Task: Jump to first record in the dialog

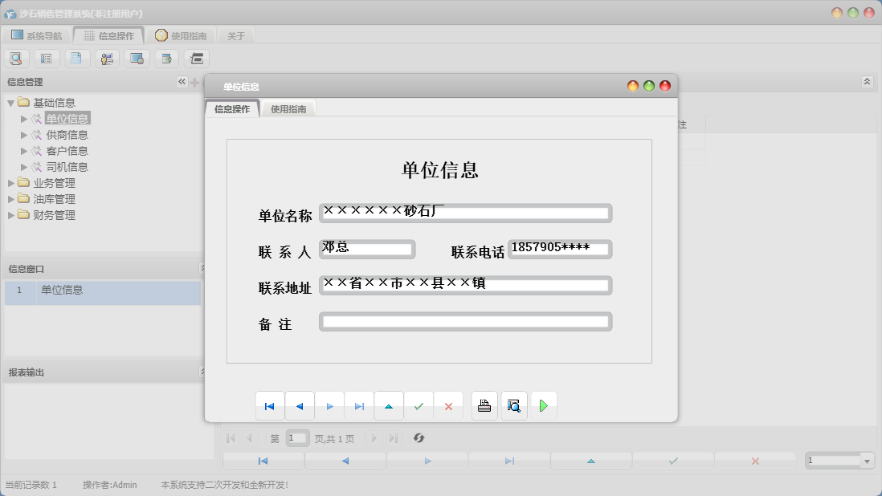Action: point(270,405)
